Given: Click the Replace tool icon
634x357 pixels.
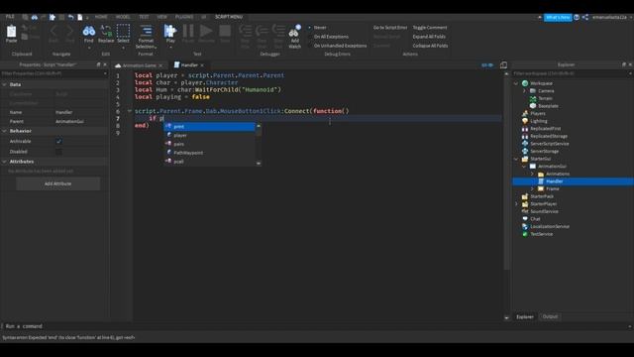Looking at the screenshot, I should click(x=106, y=31).
